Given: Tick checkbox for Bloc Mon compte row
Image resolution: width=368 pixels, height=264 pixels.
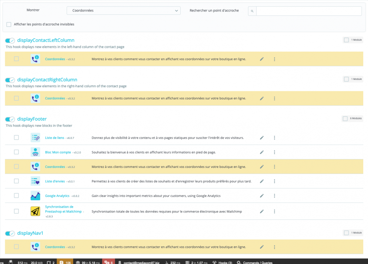Looking at the screenshot, I should pyautogui.click(x=17, y=152).
